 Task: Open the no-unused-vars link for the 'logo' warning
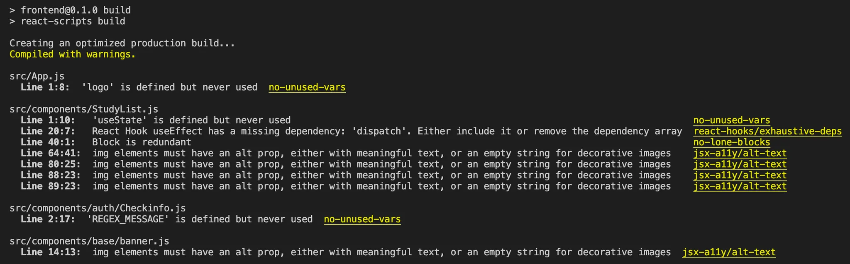coord(307,87)
